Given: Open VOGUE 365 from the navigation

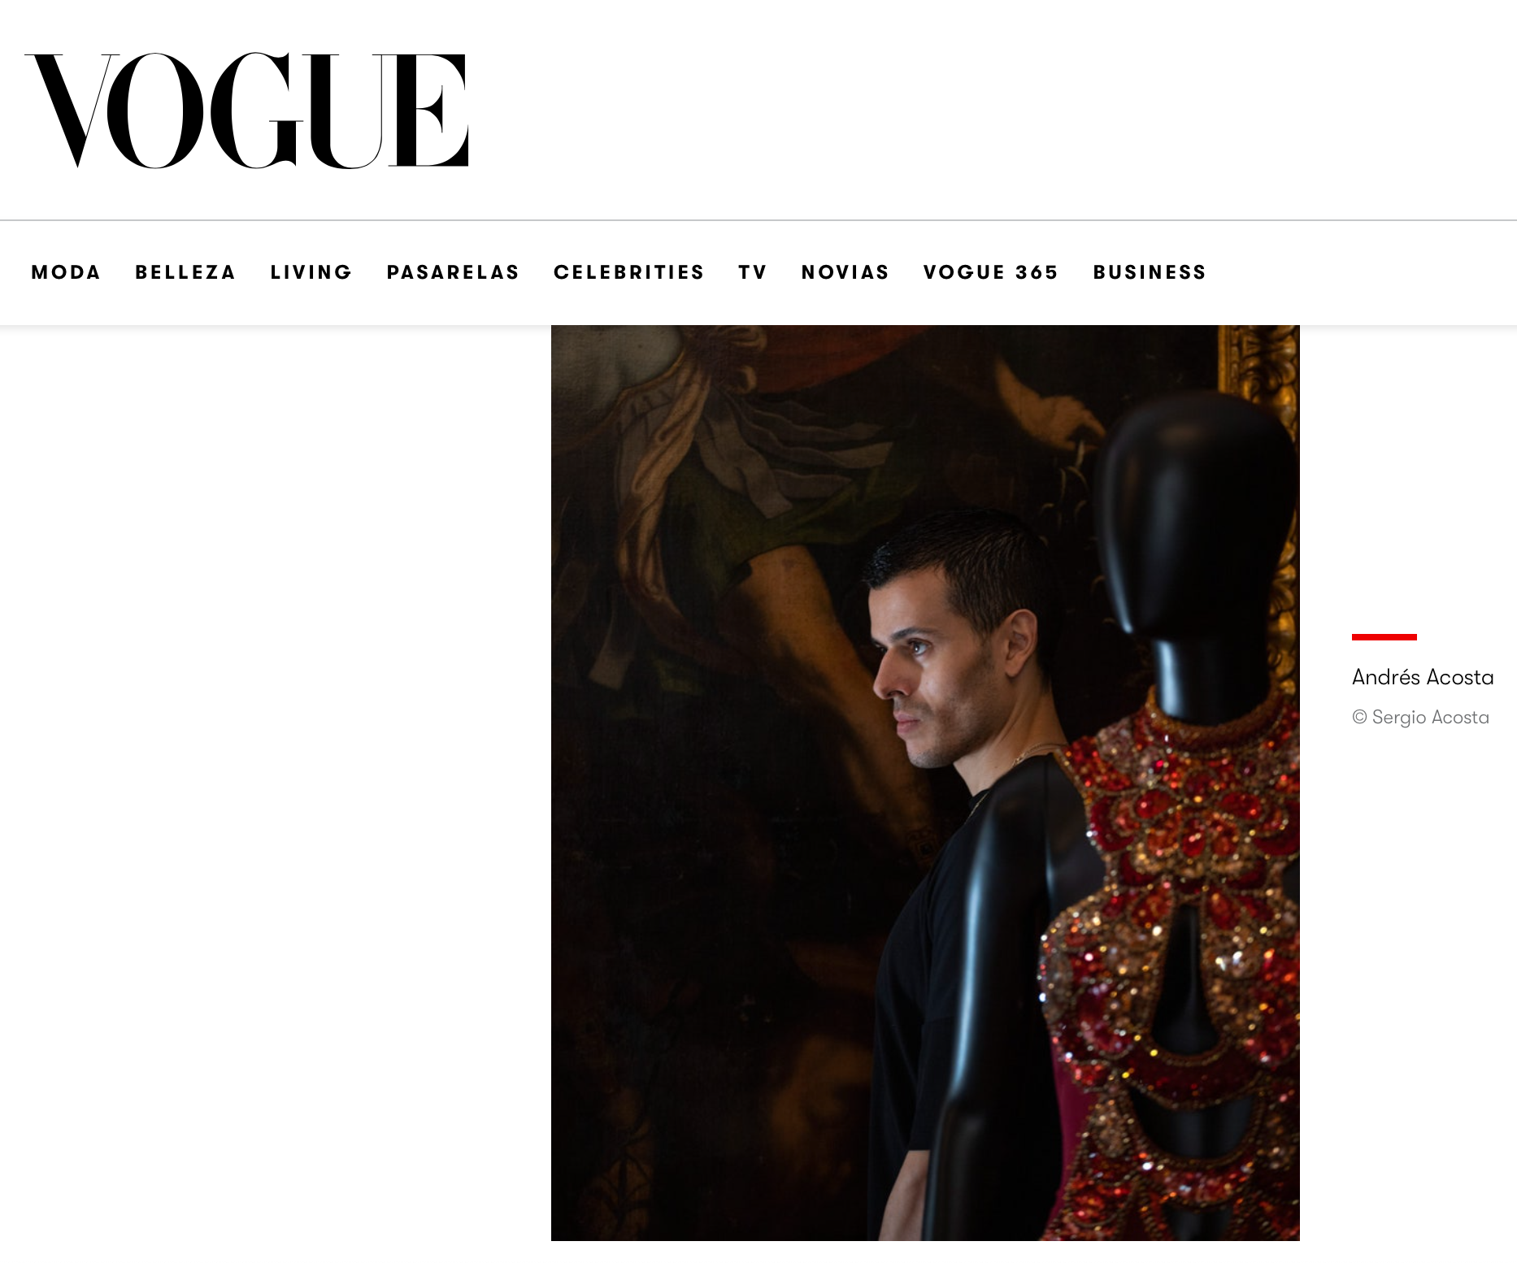Looking at the screenshot, I should tap(991, 272).
